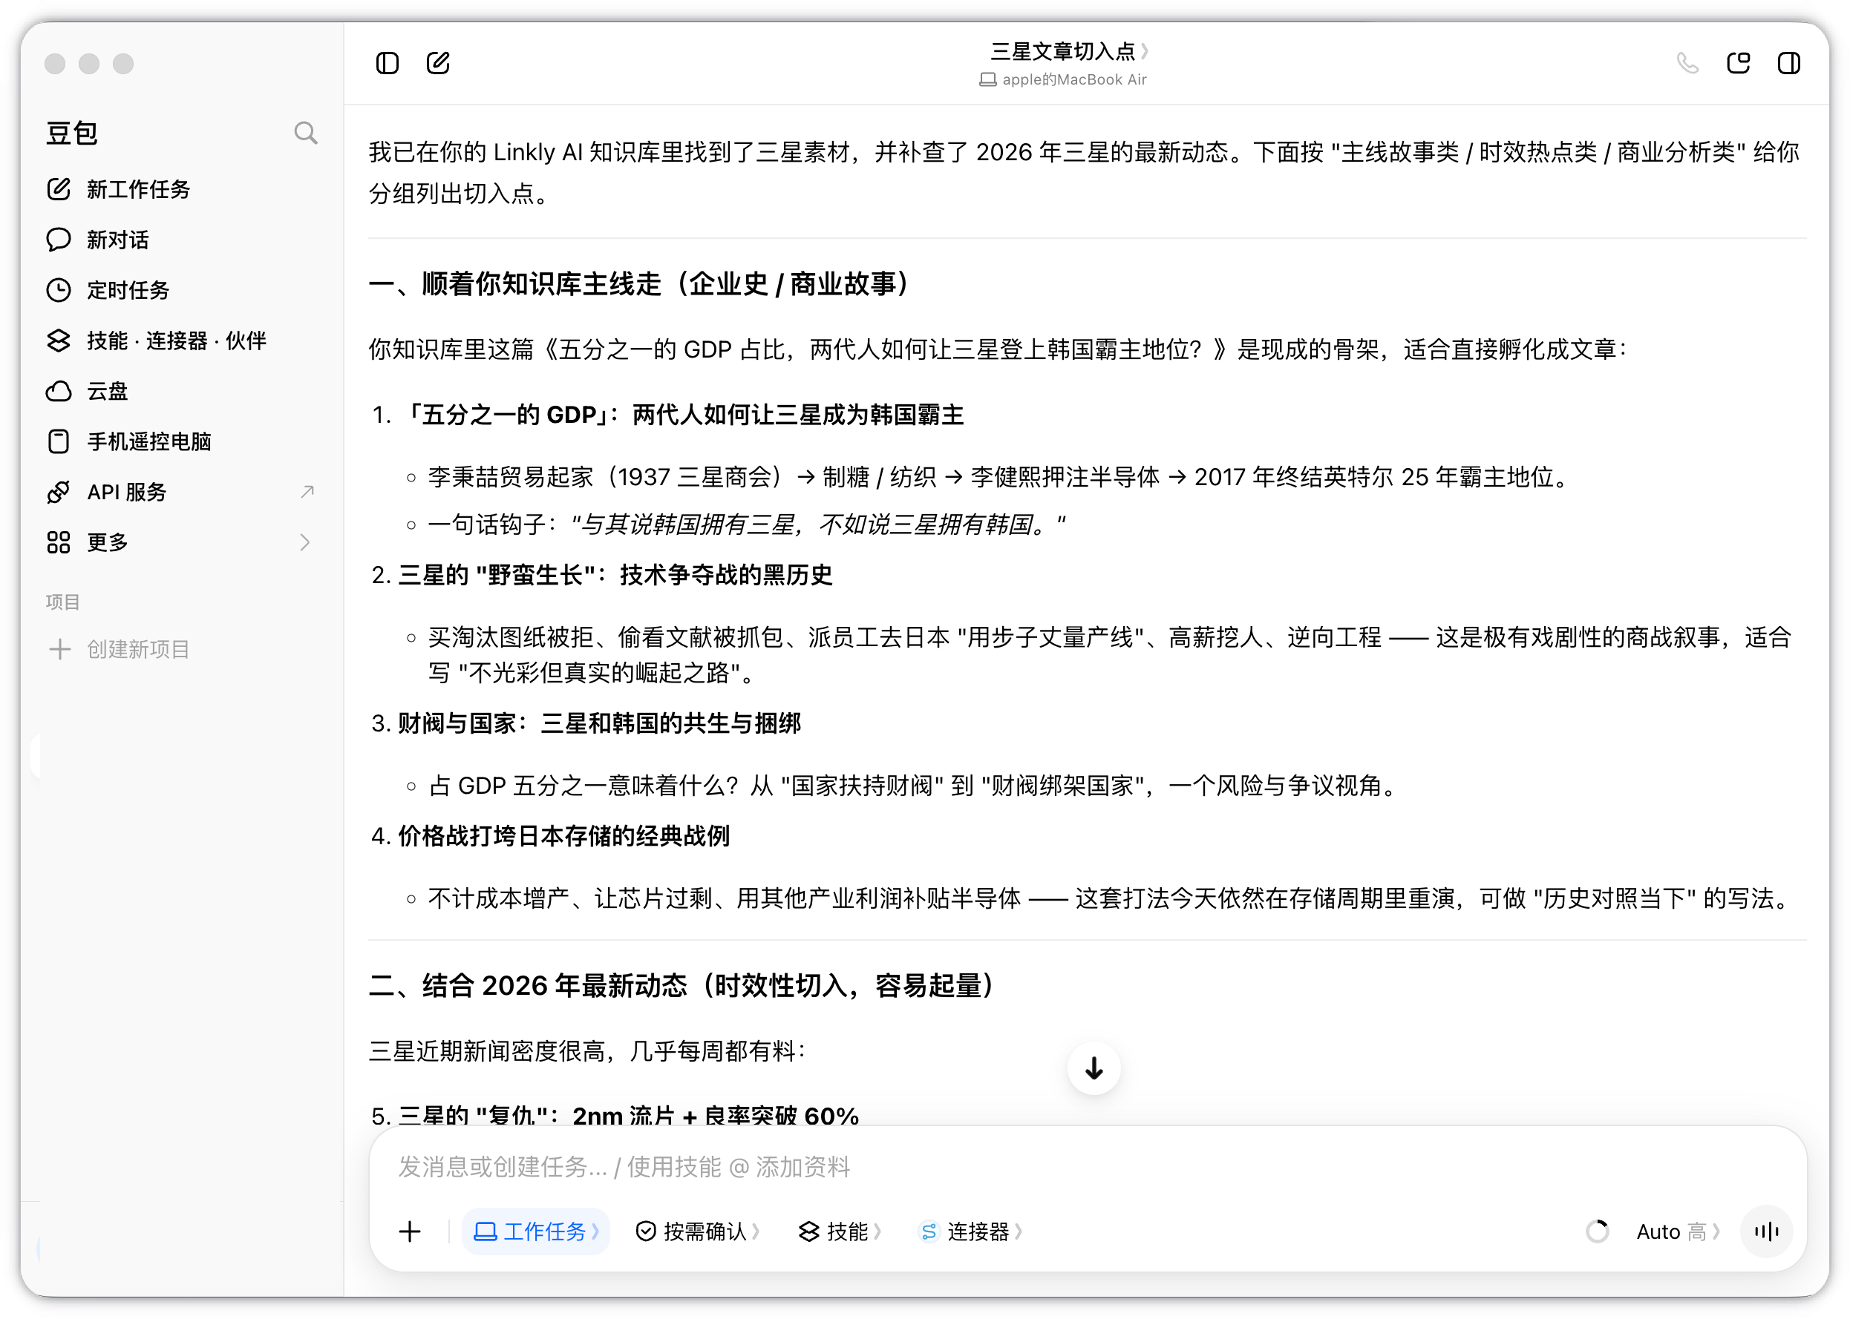The image size is (1850, 1319).
Task: Click the laptop icon next to apple的MacBook Air
Action: tap(987, 79)
